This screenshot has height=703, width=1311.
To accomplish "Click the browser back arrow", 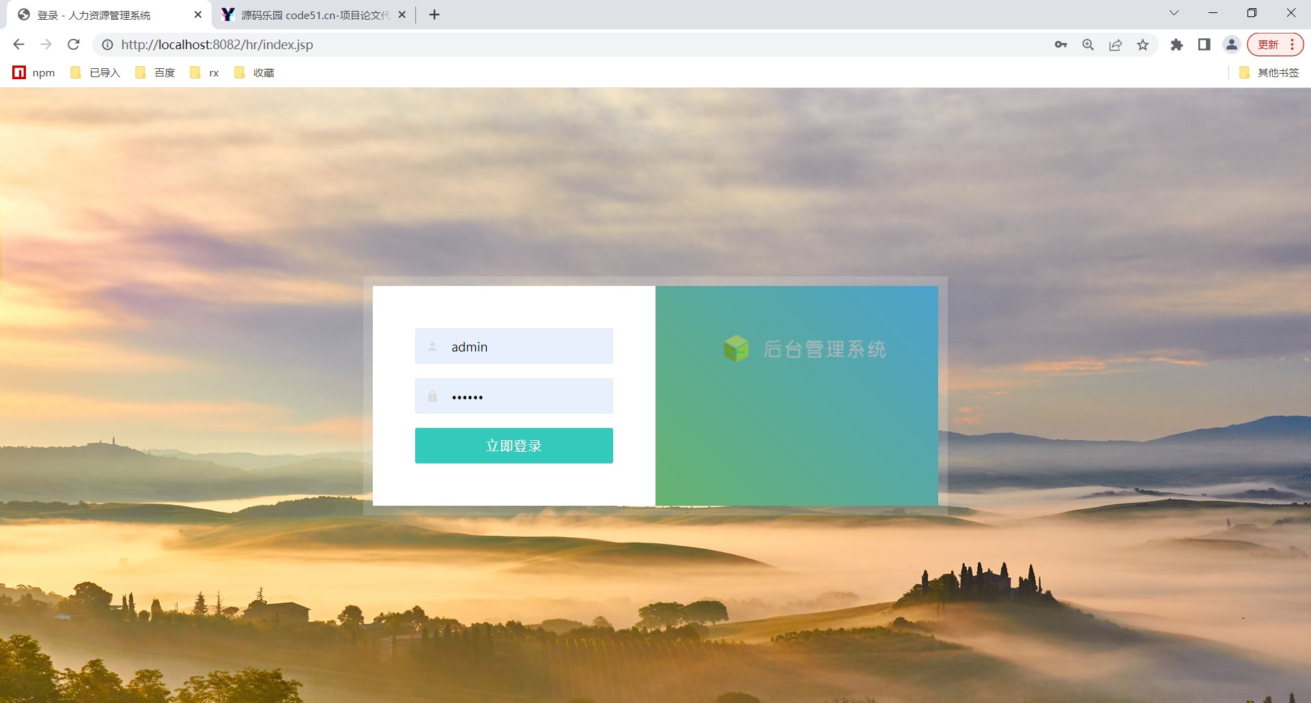I will pyautogui.click(x=18, y=44).
